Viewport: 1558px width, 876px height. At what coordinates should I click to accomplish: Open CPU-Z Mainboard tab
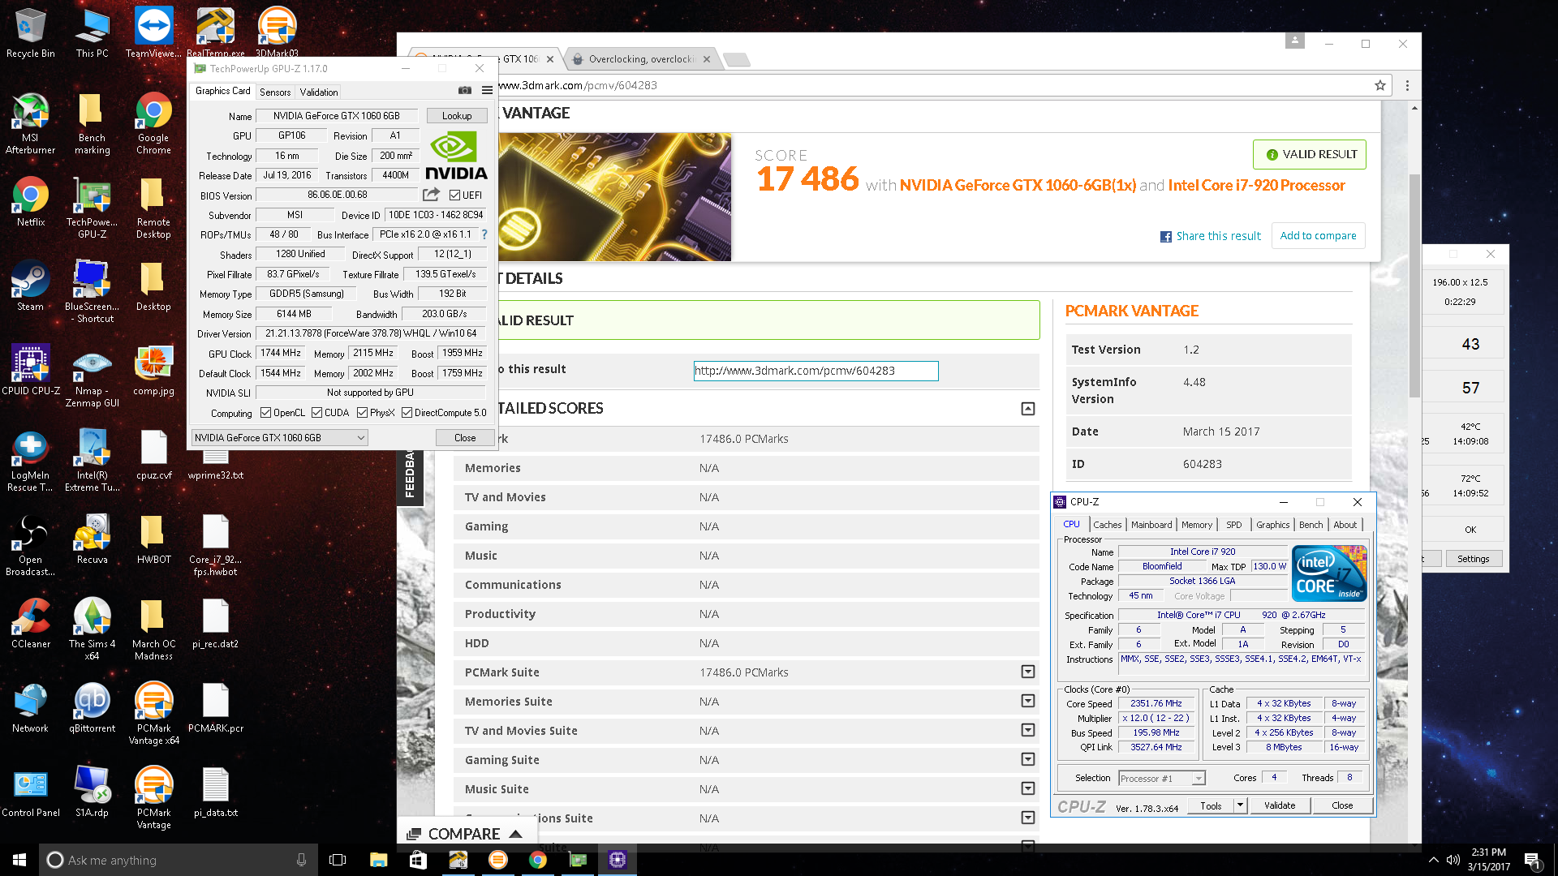coord(1151,525)
